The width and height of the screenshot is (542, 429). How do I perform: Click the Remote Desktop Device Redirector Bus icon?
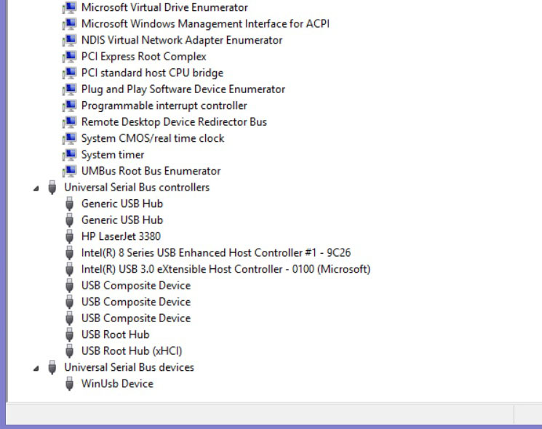point(70,122)
